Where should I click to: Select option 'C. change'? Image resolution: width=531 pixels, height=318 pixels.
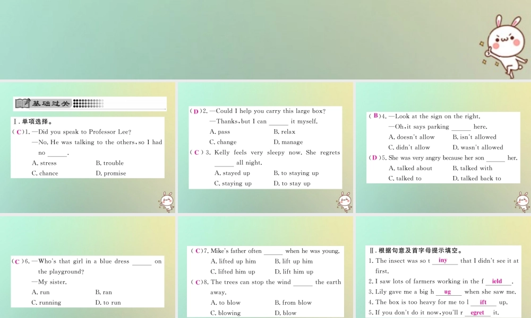click(223, 142)
